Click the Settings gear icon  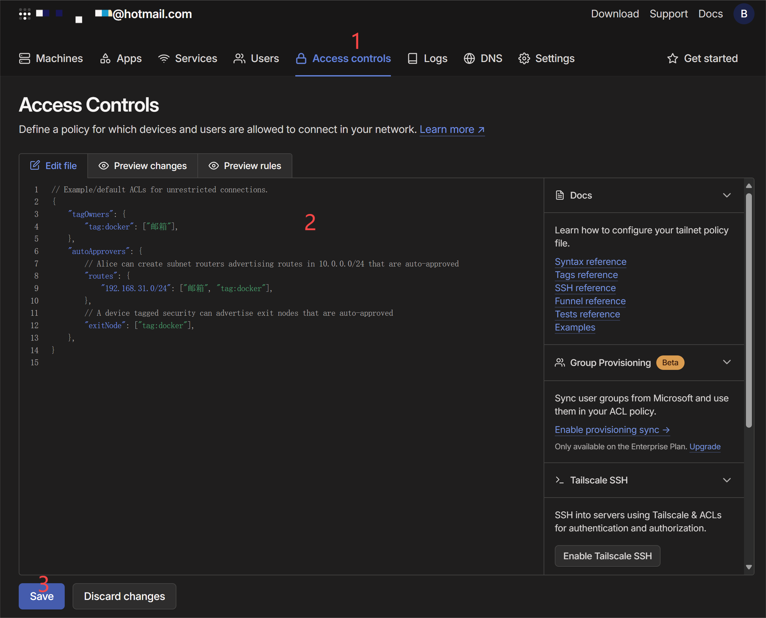(524, 58)
